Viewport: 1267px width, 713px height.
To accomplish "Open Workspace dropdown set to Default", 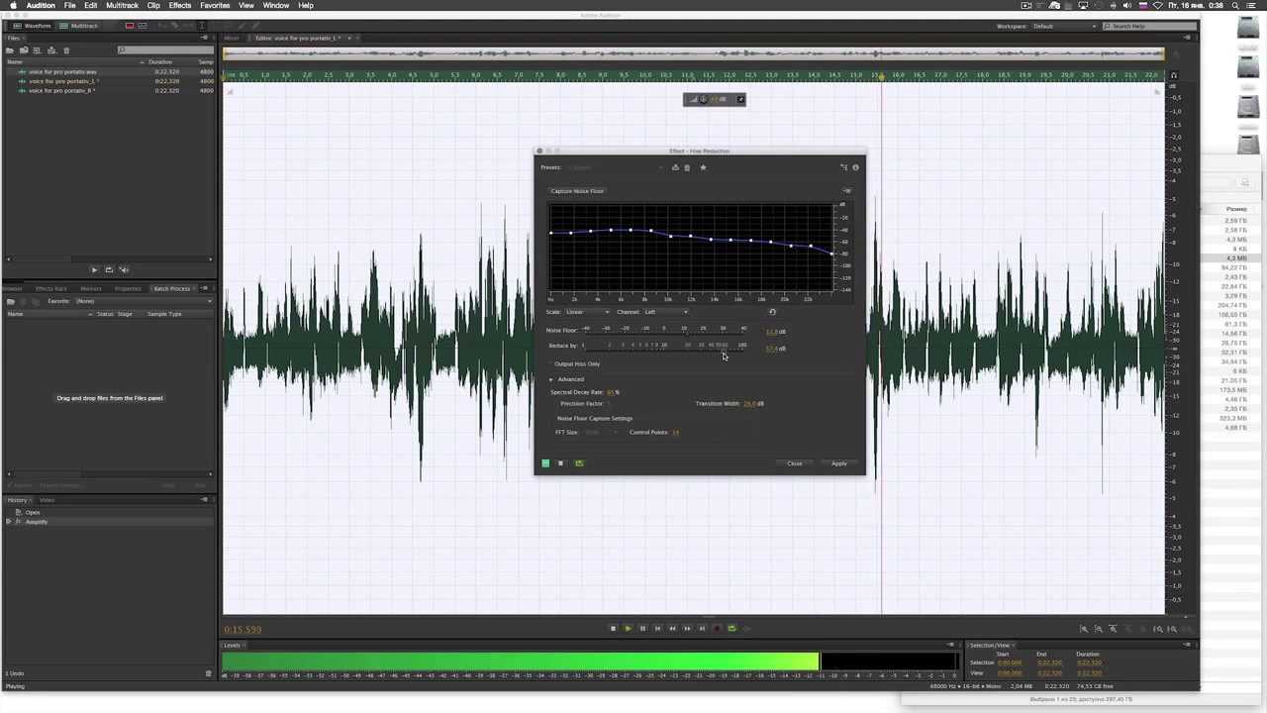I will (x=1064, y=26).
